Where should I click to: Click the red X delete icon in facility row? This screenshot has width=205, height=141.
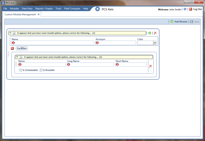point(151,66)
